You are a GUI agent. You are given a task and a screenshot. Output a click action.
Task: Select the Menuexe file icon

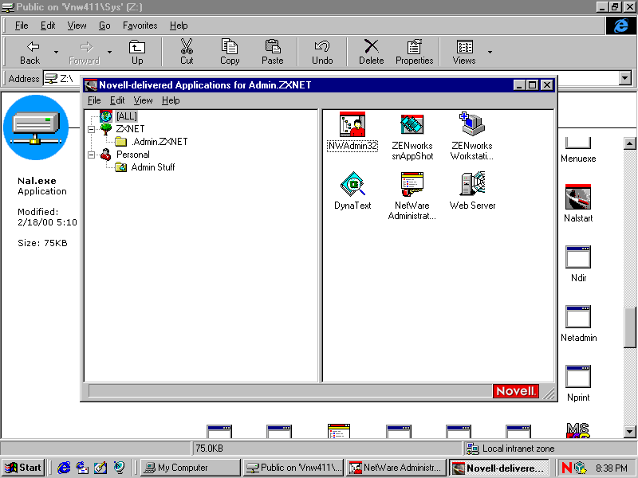click(x=578, y=151)
